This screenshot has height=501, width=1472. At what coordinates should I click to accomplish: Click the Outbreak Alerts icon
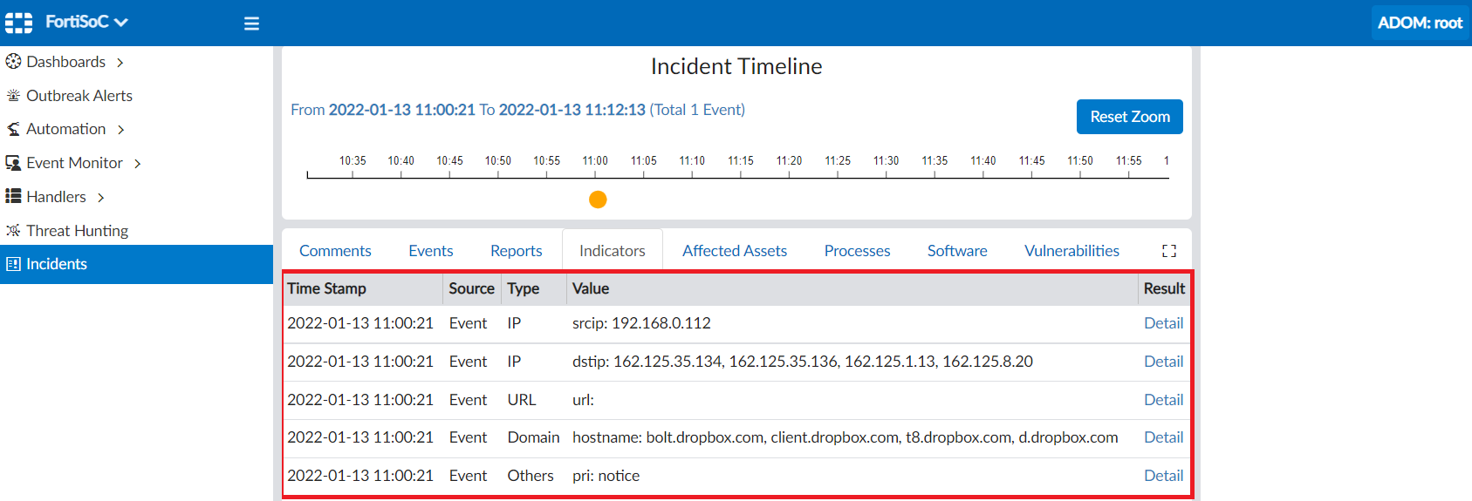click(13, 96)
